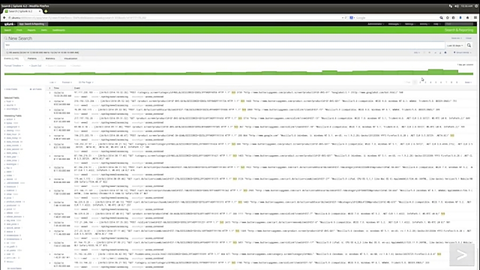Go to results page 2
Image resolution: width=480 pixels, height=270 pixels.
(420, 82)
